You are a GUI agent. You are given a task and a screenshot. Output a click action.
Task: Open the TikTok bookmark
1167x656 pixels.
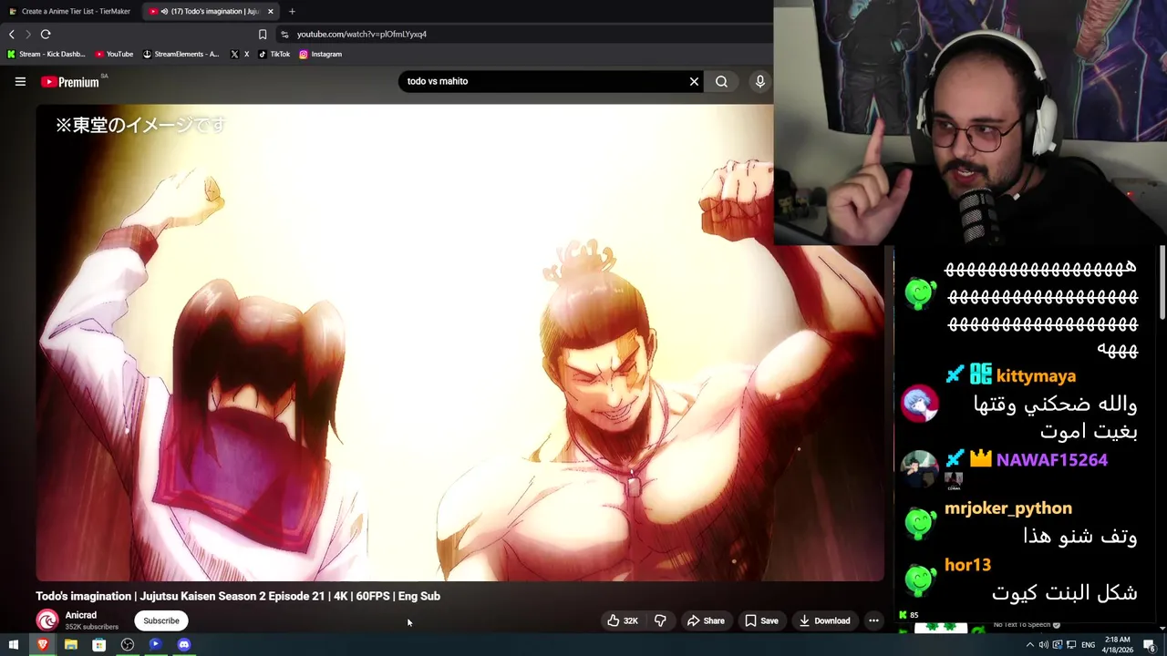click(x=274, y=54)
